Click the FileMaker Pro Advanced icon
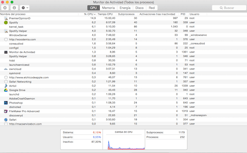The width and height of the screenshot is (247, 153). point(6,111)
